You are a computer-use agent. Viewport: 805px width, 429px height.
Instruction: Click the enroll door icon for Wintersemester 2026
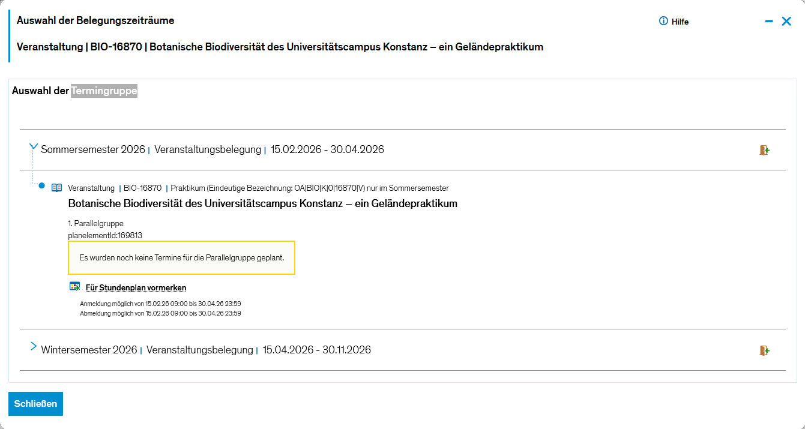pos(764,350)
